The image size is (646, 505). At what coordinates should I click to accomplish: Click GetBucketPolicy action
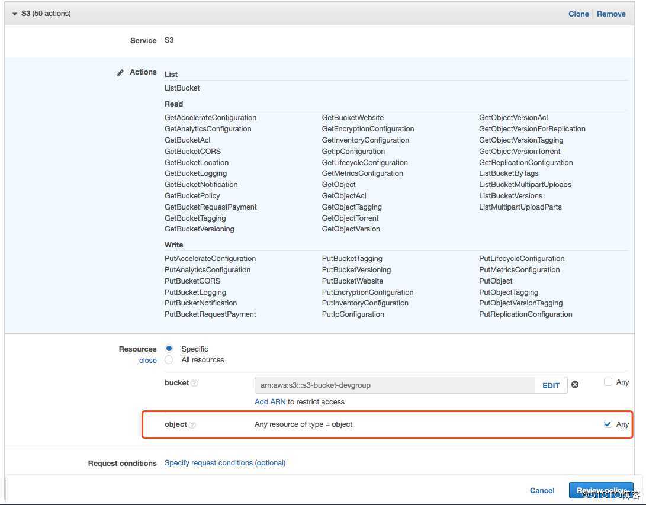[192, 195]
